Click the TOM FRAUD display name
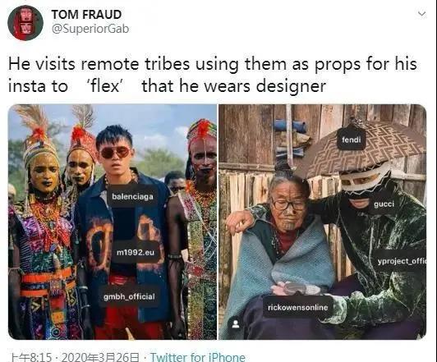The height and width of the screenshot is (362, 437). point(86,15)
